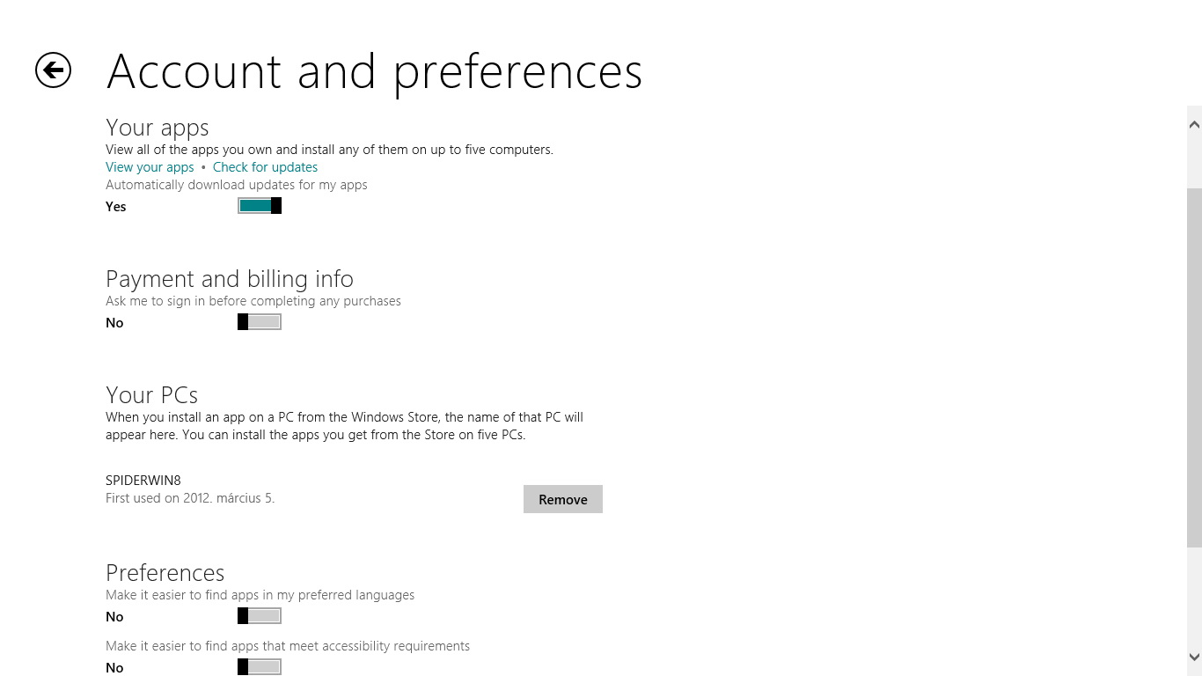1202x676 pixels.
Task: Enable sign-in prompt before purchases toggle
Action: click(x=260, y=322)
